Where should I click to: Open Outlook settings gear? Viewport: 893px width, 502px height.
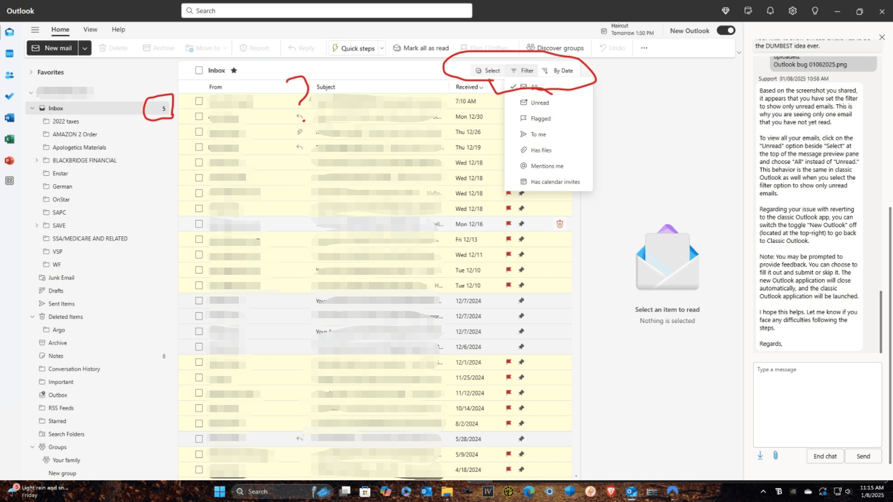click(792, 11)
